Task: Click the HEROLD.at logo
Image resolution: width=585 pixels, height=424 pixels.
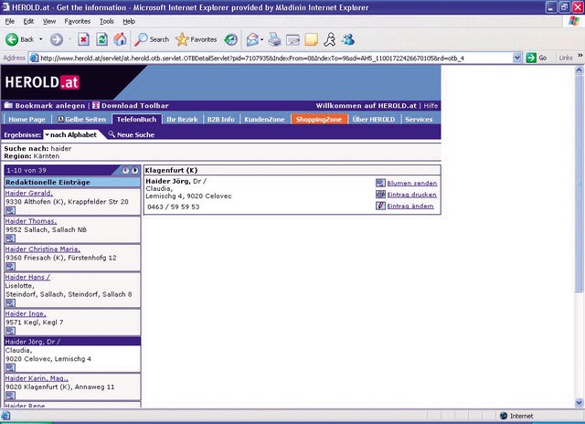Action: pos(42,82)
